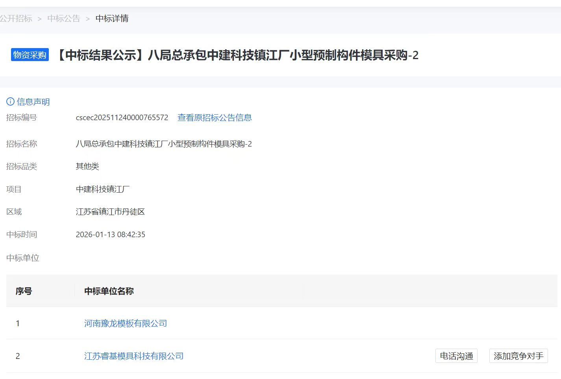Click the region value 江苏省镇江市丹徒区

110,212
